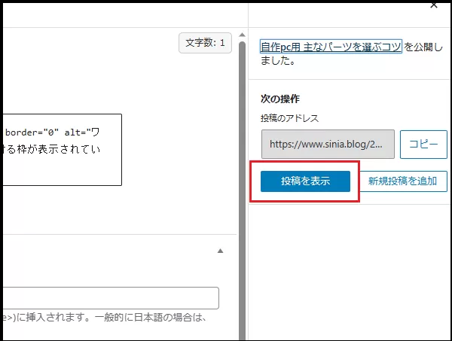Select the post URL address field
The image size is (452, 341).
[328, 144]
